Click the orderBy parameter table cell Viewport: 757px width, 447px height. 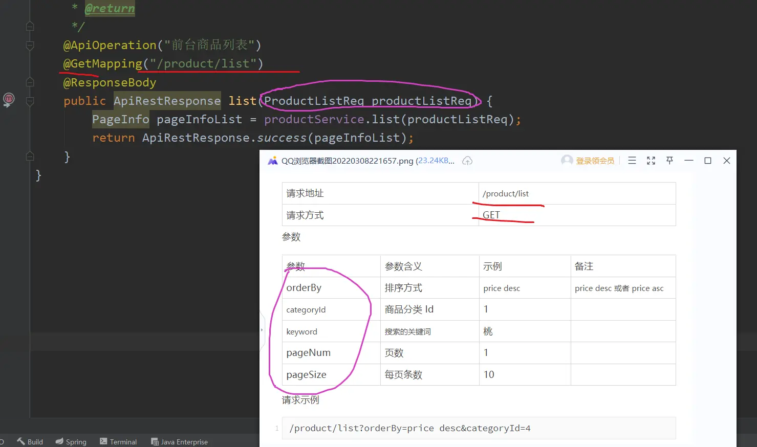(304, 288)
